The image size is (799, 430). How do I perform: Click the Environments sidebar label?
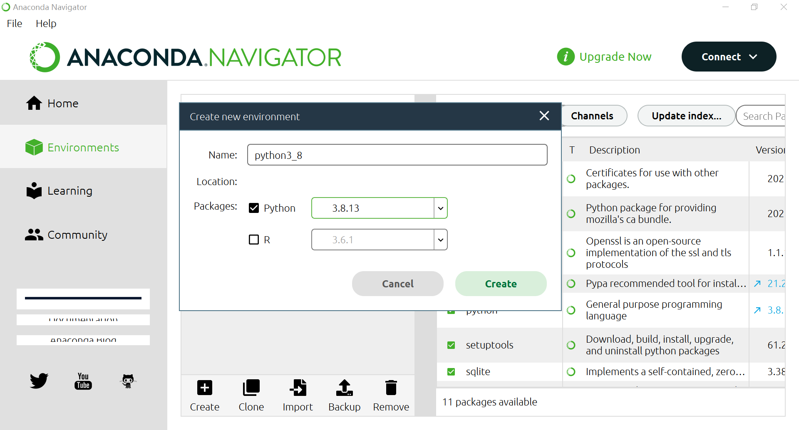pyautogui.click(x=83, y=148)
